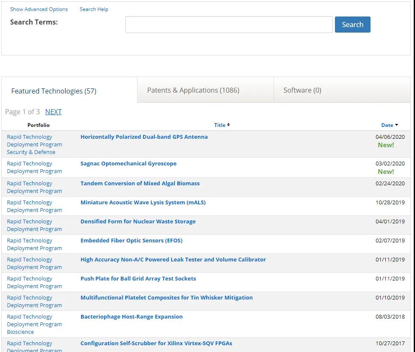Open Miniature Acoustic Wave Lysis System link

coord(143,202)
